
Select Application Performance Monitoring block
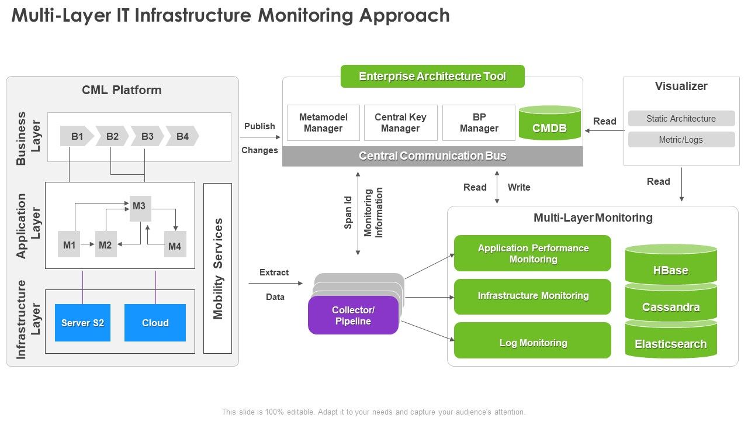[532, 253]
